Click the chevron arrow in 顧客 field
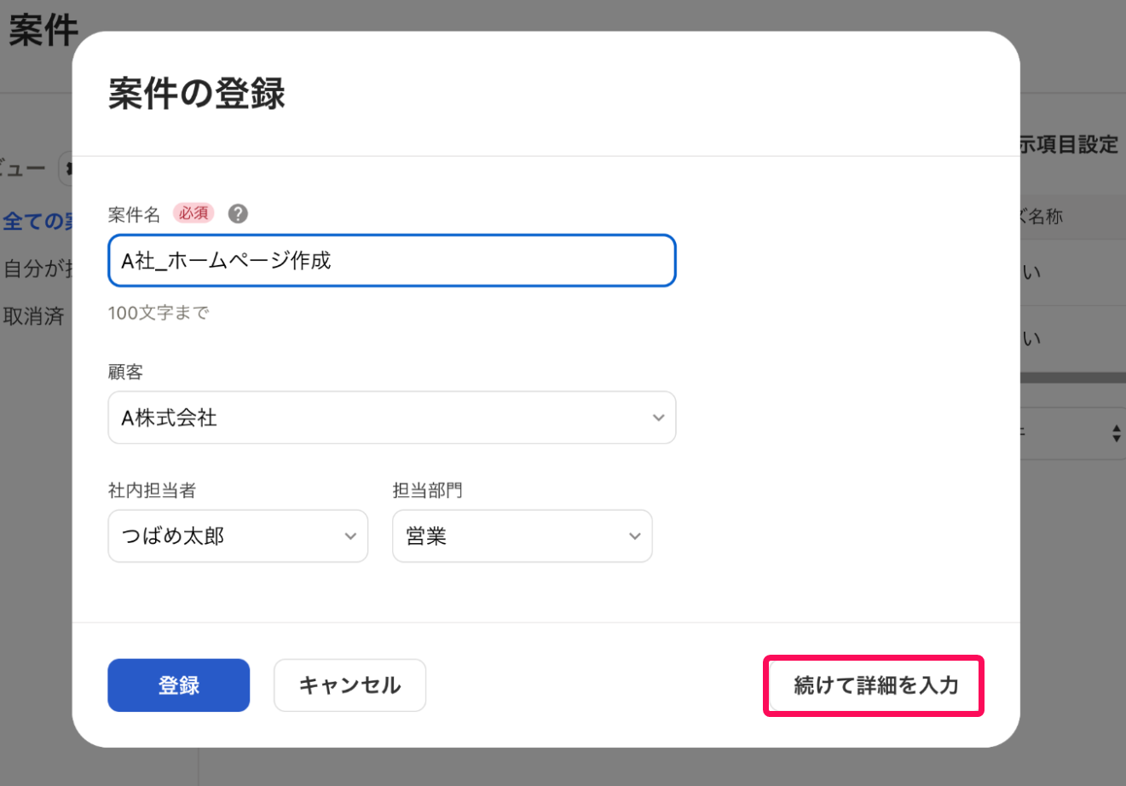The width and height of the screenshot is (1126, 786). [658, 418]
